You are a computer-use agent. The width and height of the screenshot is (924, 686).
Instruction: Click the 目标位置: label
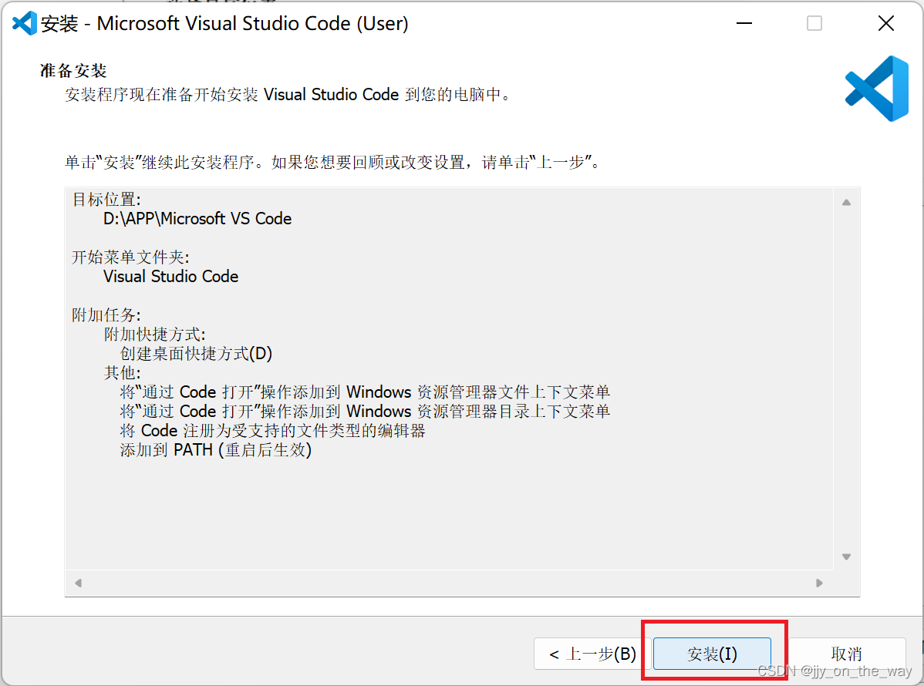coord(106,200)
